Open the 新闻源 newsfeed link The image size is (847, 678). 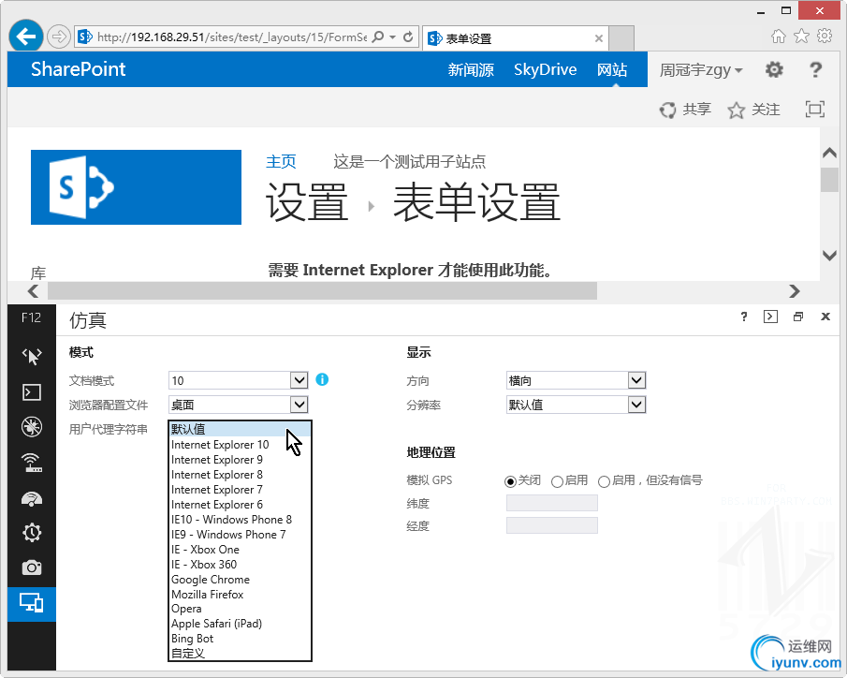tap(471, 69)
